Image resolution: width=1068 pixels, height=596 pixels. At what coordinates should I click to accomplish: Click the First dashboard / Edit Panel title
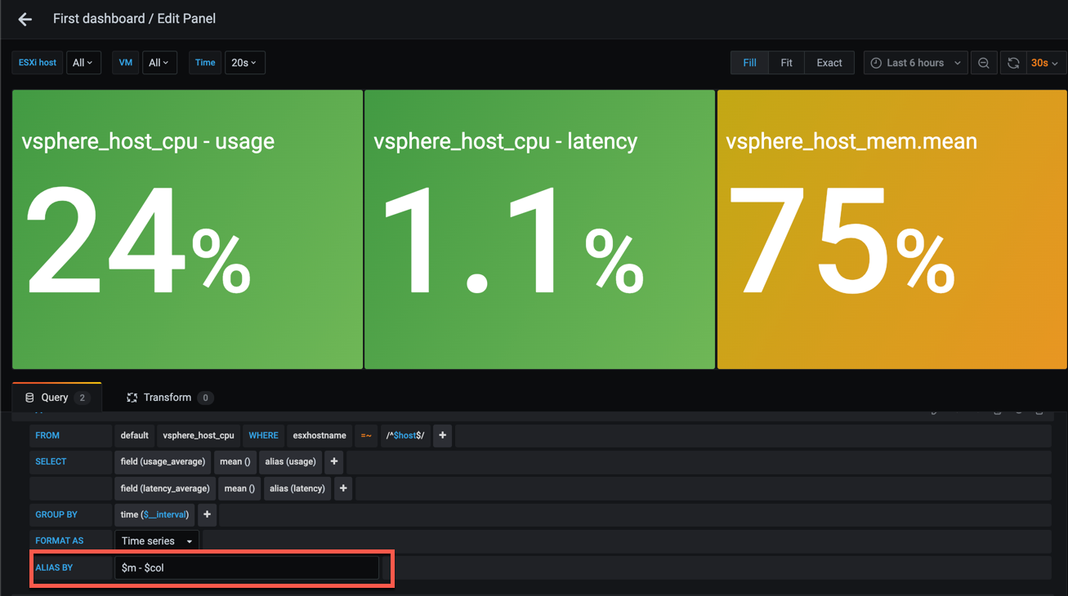click(x=135, y=19)
